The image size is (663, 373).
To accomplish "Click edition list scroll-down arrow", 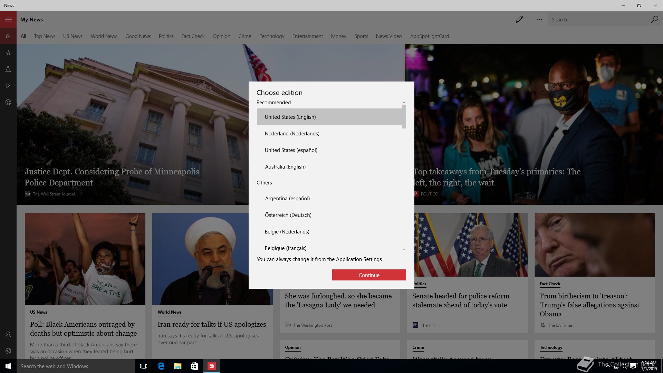I will click(404, 249).
